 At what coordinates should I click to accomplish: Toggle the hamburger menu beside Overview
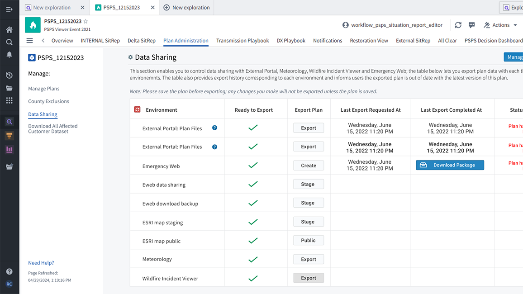30,41
